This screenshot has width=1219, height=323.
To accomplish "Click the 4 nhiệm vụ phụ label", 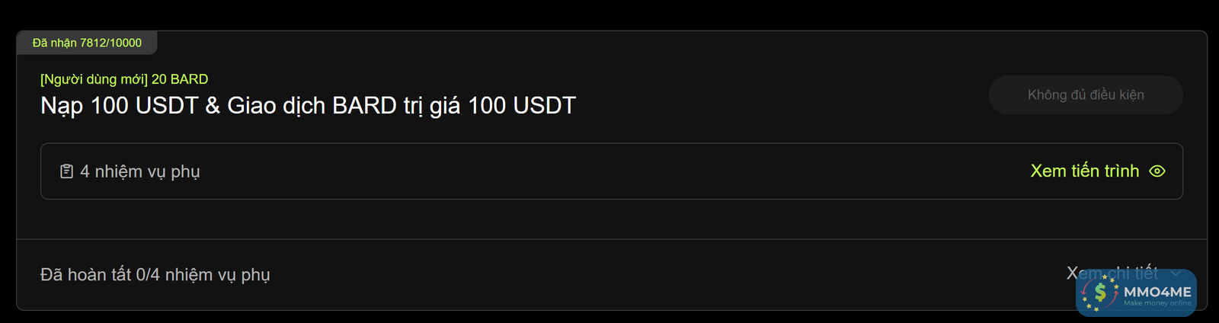I will (139, 171).
